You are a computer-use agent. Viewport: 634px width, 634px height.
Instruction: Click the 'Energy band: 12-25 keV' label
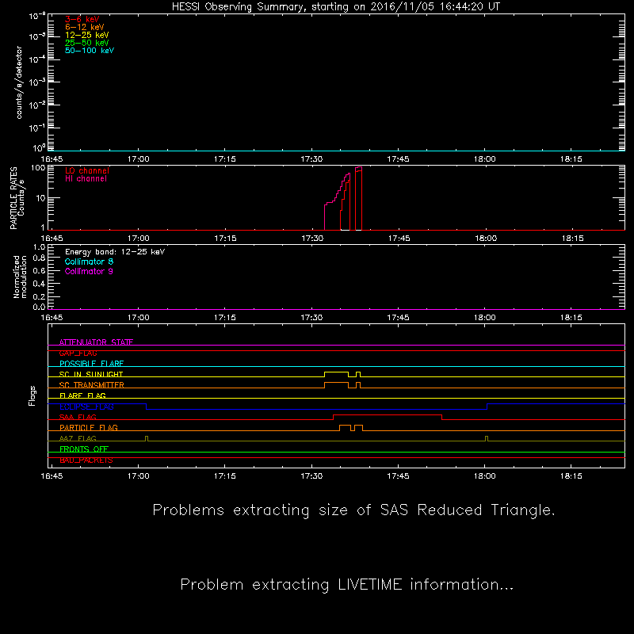point(115,252)
